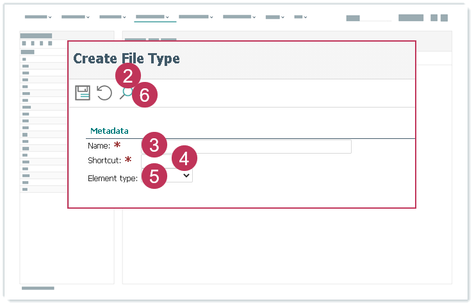Open the underlined active menu in top bar
Screen dimensions: 474x306
(152, 17)
